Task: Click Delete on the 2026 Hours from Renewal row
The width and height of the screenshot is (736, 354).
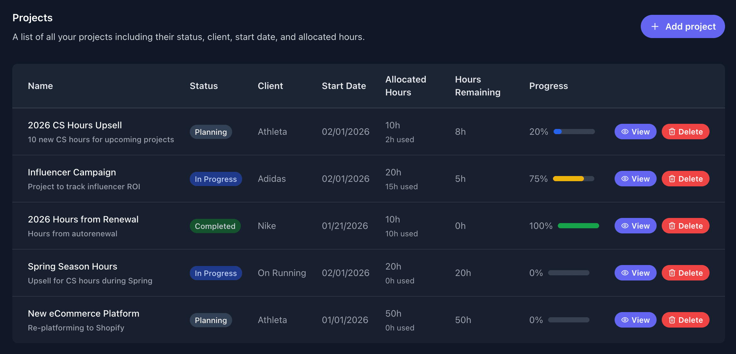Action: point(685,226)
